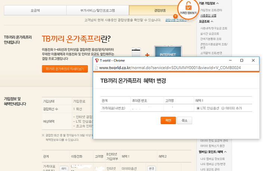Confirm with the orange 확인 button
The height and width of the screenshot is (171, 280).
168,120
